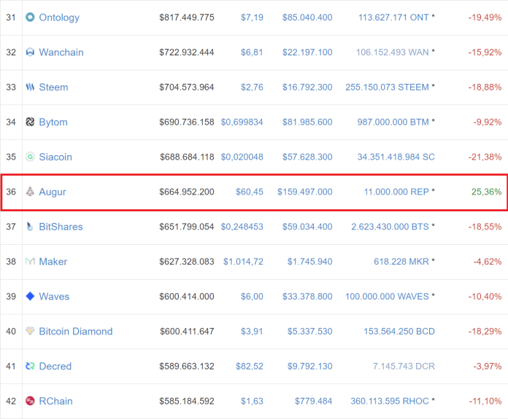
Task: Click Bitcoin Diamond price $3,91
Action: [252, 332]
